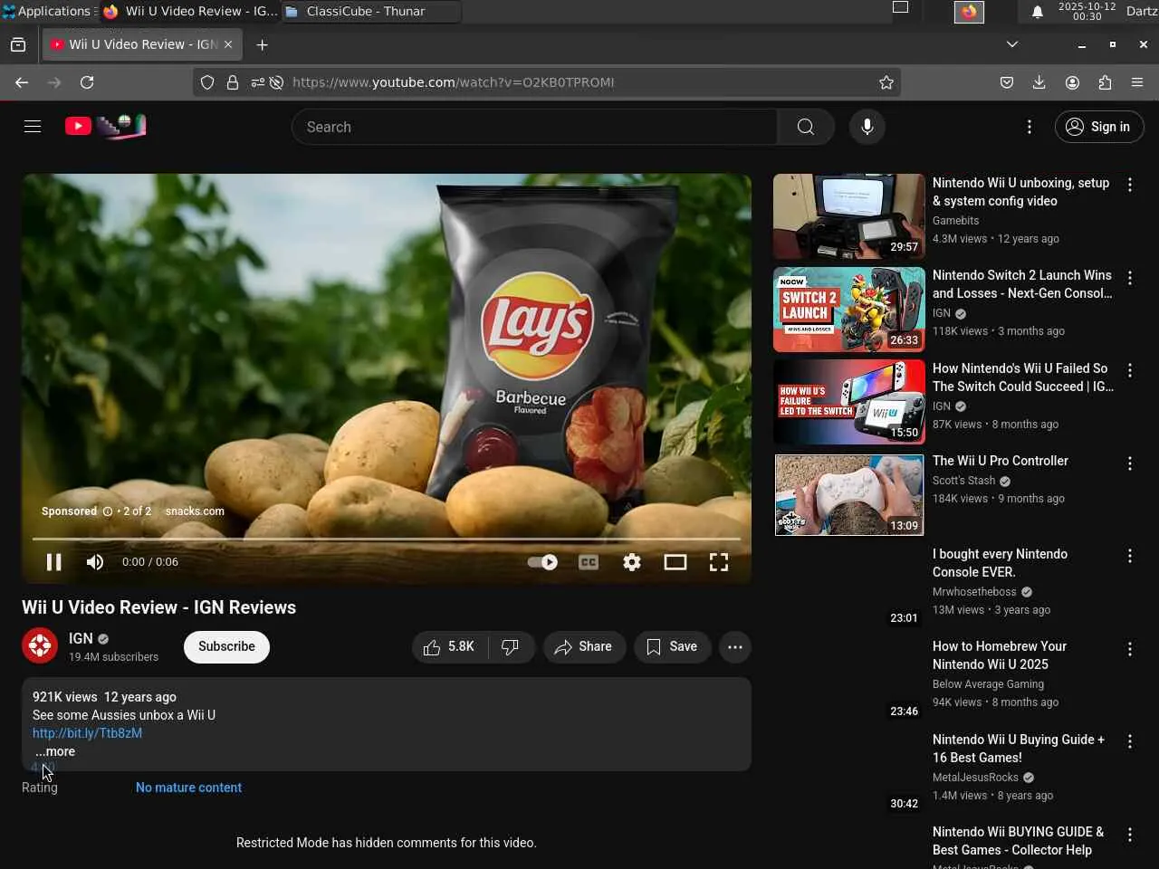The image size is (1159, 869).
Task: Pause the playing ad video
Action: (x=54, y=562)
